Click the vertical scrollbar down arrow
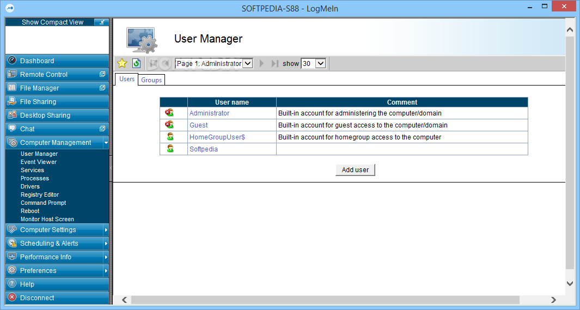 570,283
